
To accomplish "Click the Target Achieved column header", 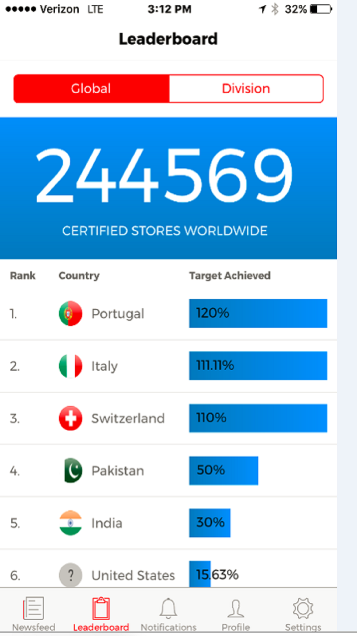I will point(230,275).
